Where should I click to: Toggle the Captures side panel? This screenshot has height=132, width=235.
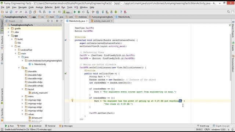point(2,59)
